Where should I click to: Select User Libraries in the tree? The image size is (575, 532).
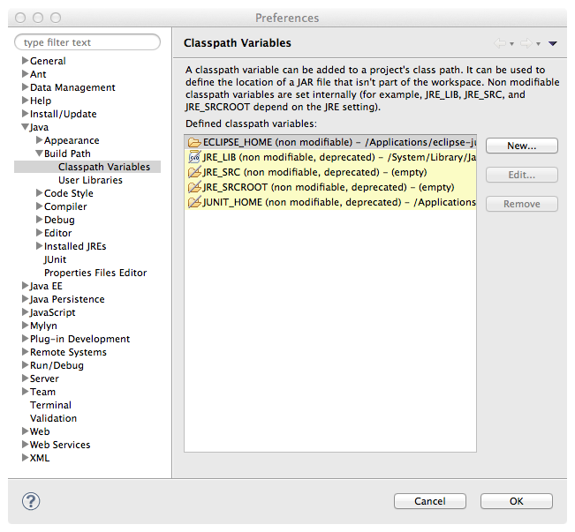[x=90, y=180]
